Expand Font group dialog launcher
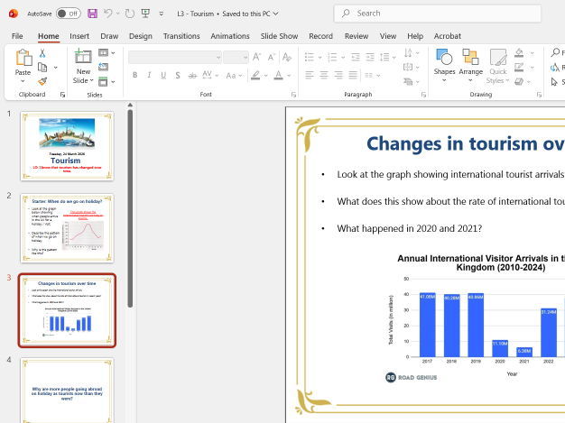Screen dimensions: 565x423 pos(294,94)
